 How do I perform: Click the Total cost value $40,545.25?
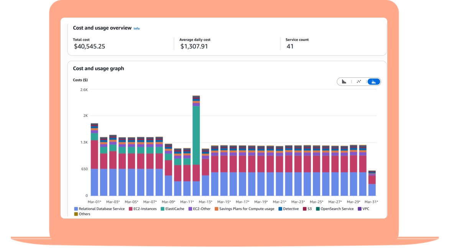point(89,46)
